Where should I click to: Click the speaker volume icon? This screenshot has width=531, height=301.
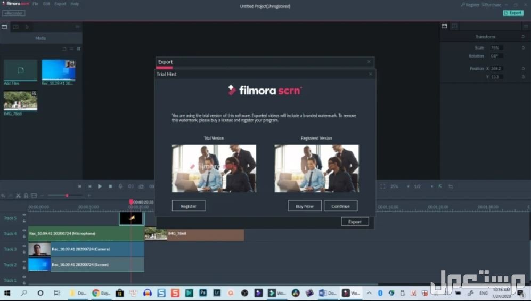tap(130, 186)
